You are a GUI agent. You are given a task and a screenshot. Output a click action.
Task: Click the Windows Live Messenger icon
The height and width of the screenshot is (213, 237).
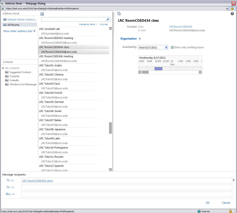click(7, 84)
